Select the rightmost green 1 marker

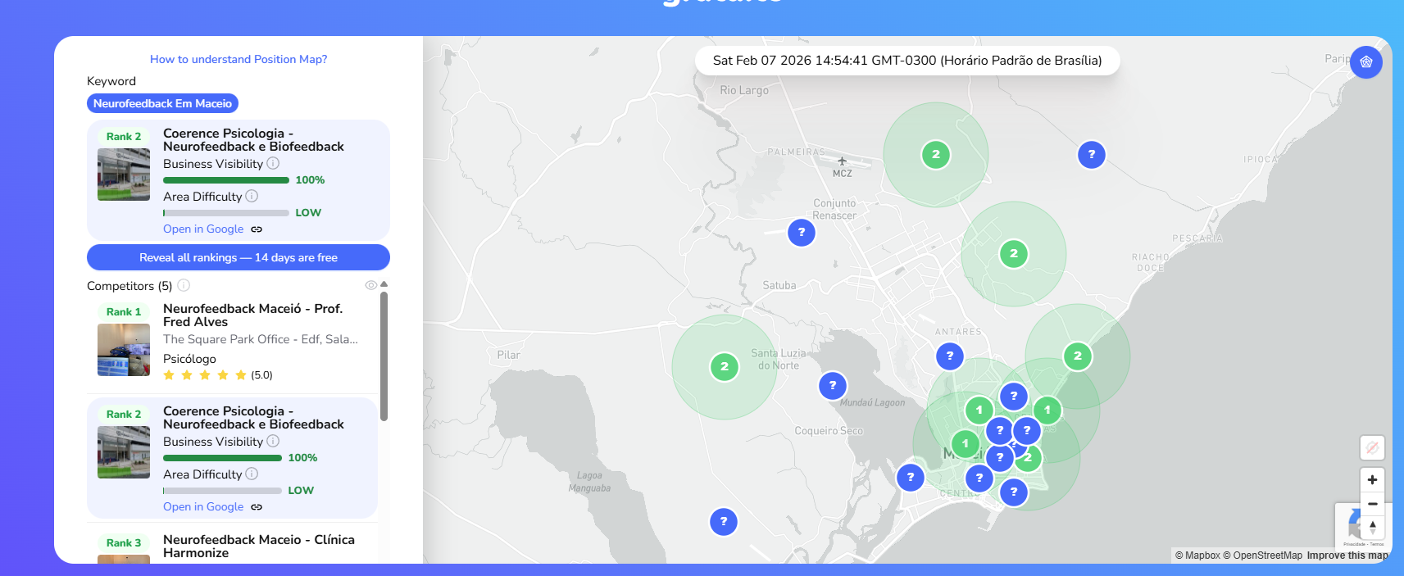1047,410
